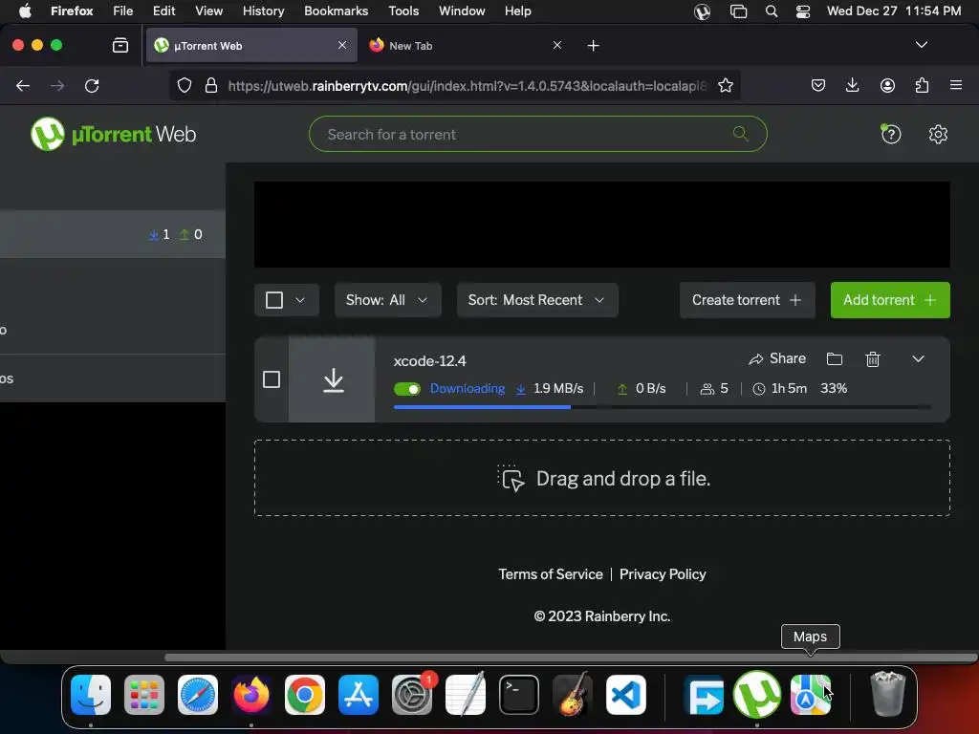Open the list all tabs dropdown
979x734 pixels.
[x=921, y=45]
